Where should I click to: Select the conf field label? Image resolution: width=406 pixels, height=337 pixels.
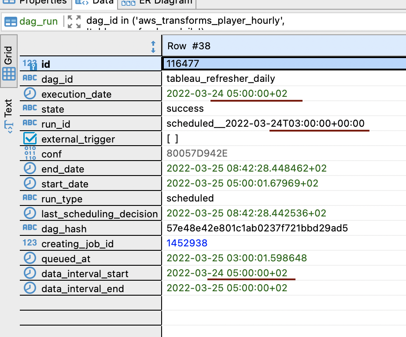[x=52, y=154]
